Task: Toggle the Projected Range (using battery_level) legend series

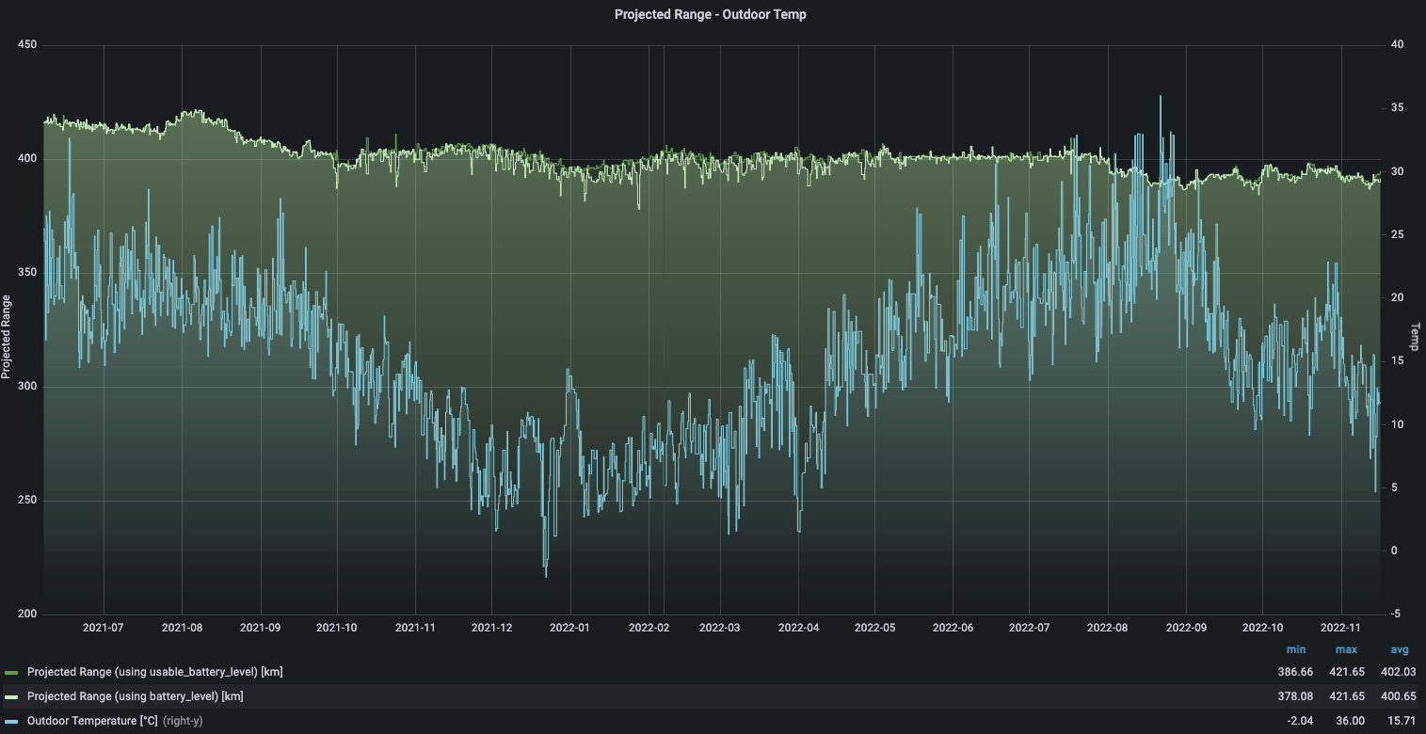Action: [136, 696]
